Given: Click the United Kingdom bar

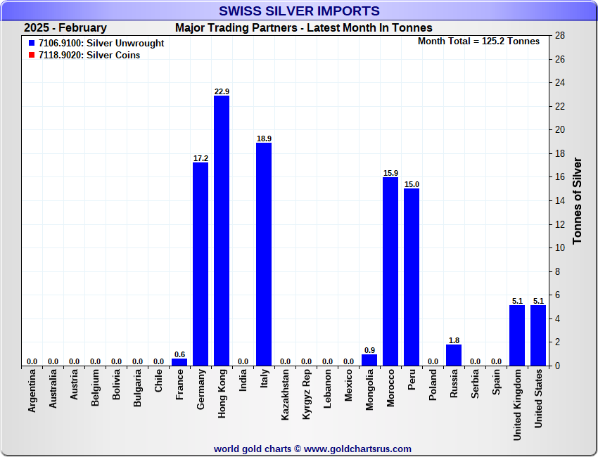Looking at the screenshot, I should (517, 335).
